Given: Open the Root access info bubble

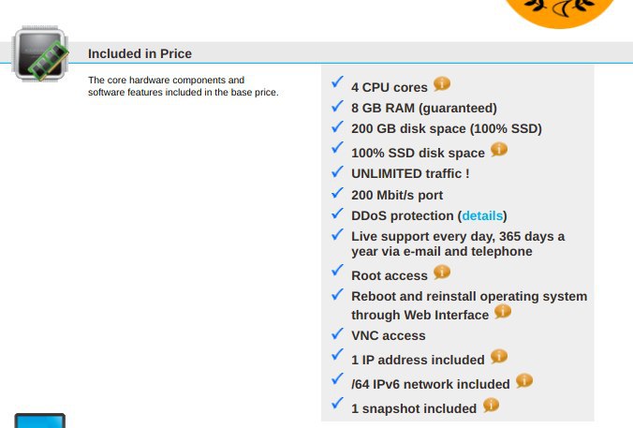Looking at the screenshot, I should [x=442, y=273].
